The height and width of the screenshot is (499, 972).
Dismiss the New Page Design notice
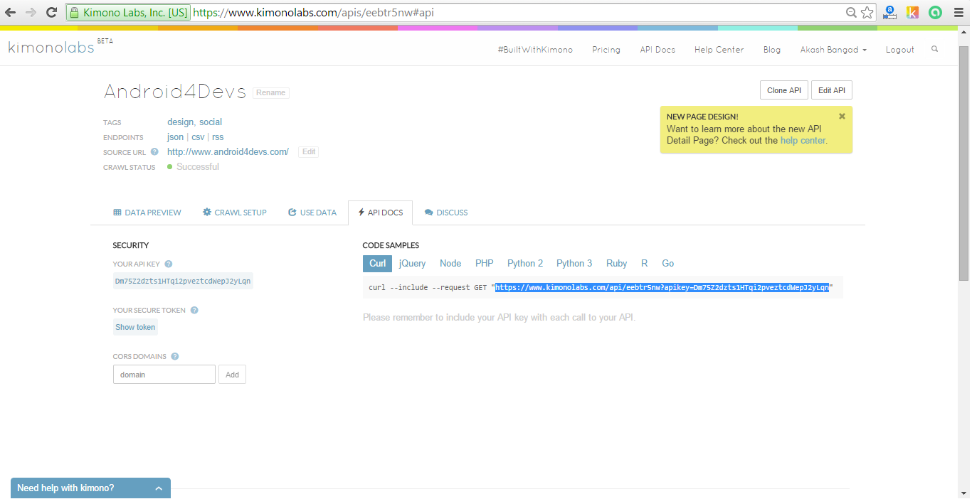click(x=842, y=116)
